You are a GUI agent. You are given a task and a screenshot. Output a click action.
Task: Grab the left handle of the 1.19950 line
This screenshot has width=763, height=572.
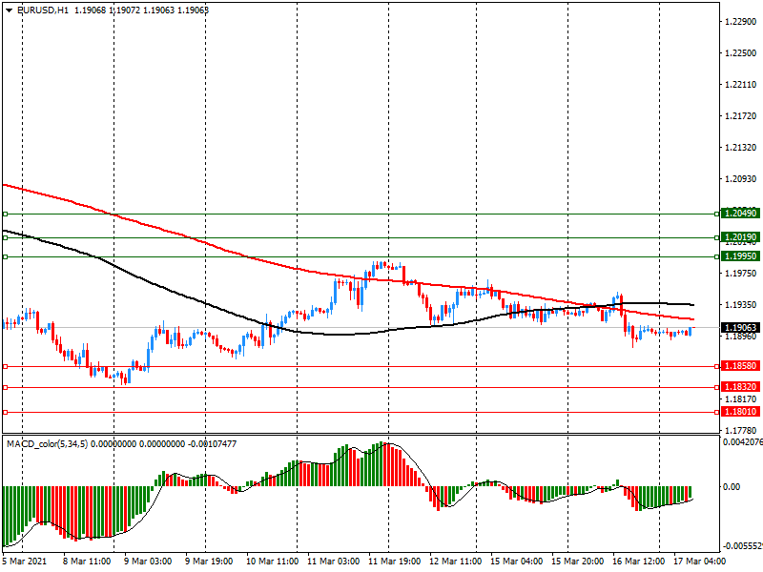pyautogui.click(x=6, y=256)
